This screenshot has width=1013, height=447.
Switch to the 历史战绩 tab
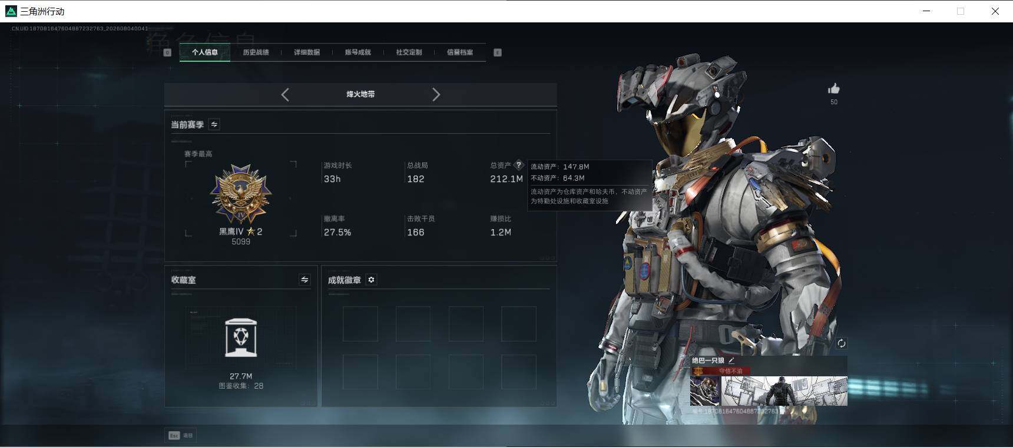coord(256,52)
